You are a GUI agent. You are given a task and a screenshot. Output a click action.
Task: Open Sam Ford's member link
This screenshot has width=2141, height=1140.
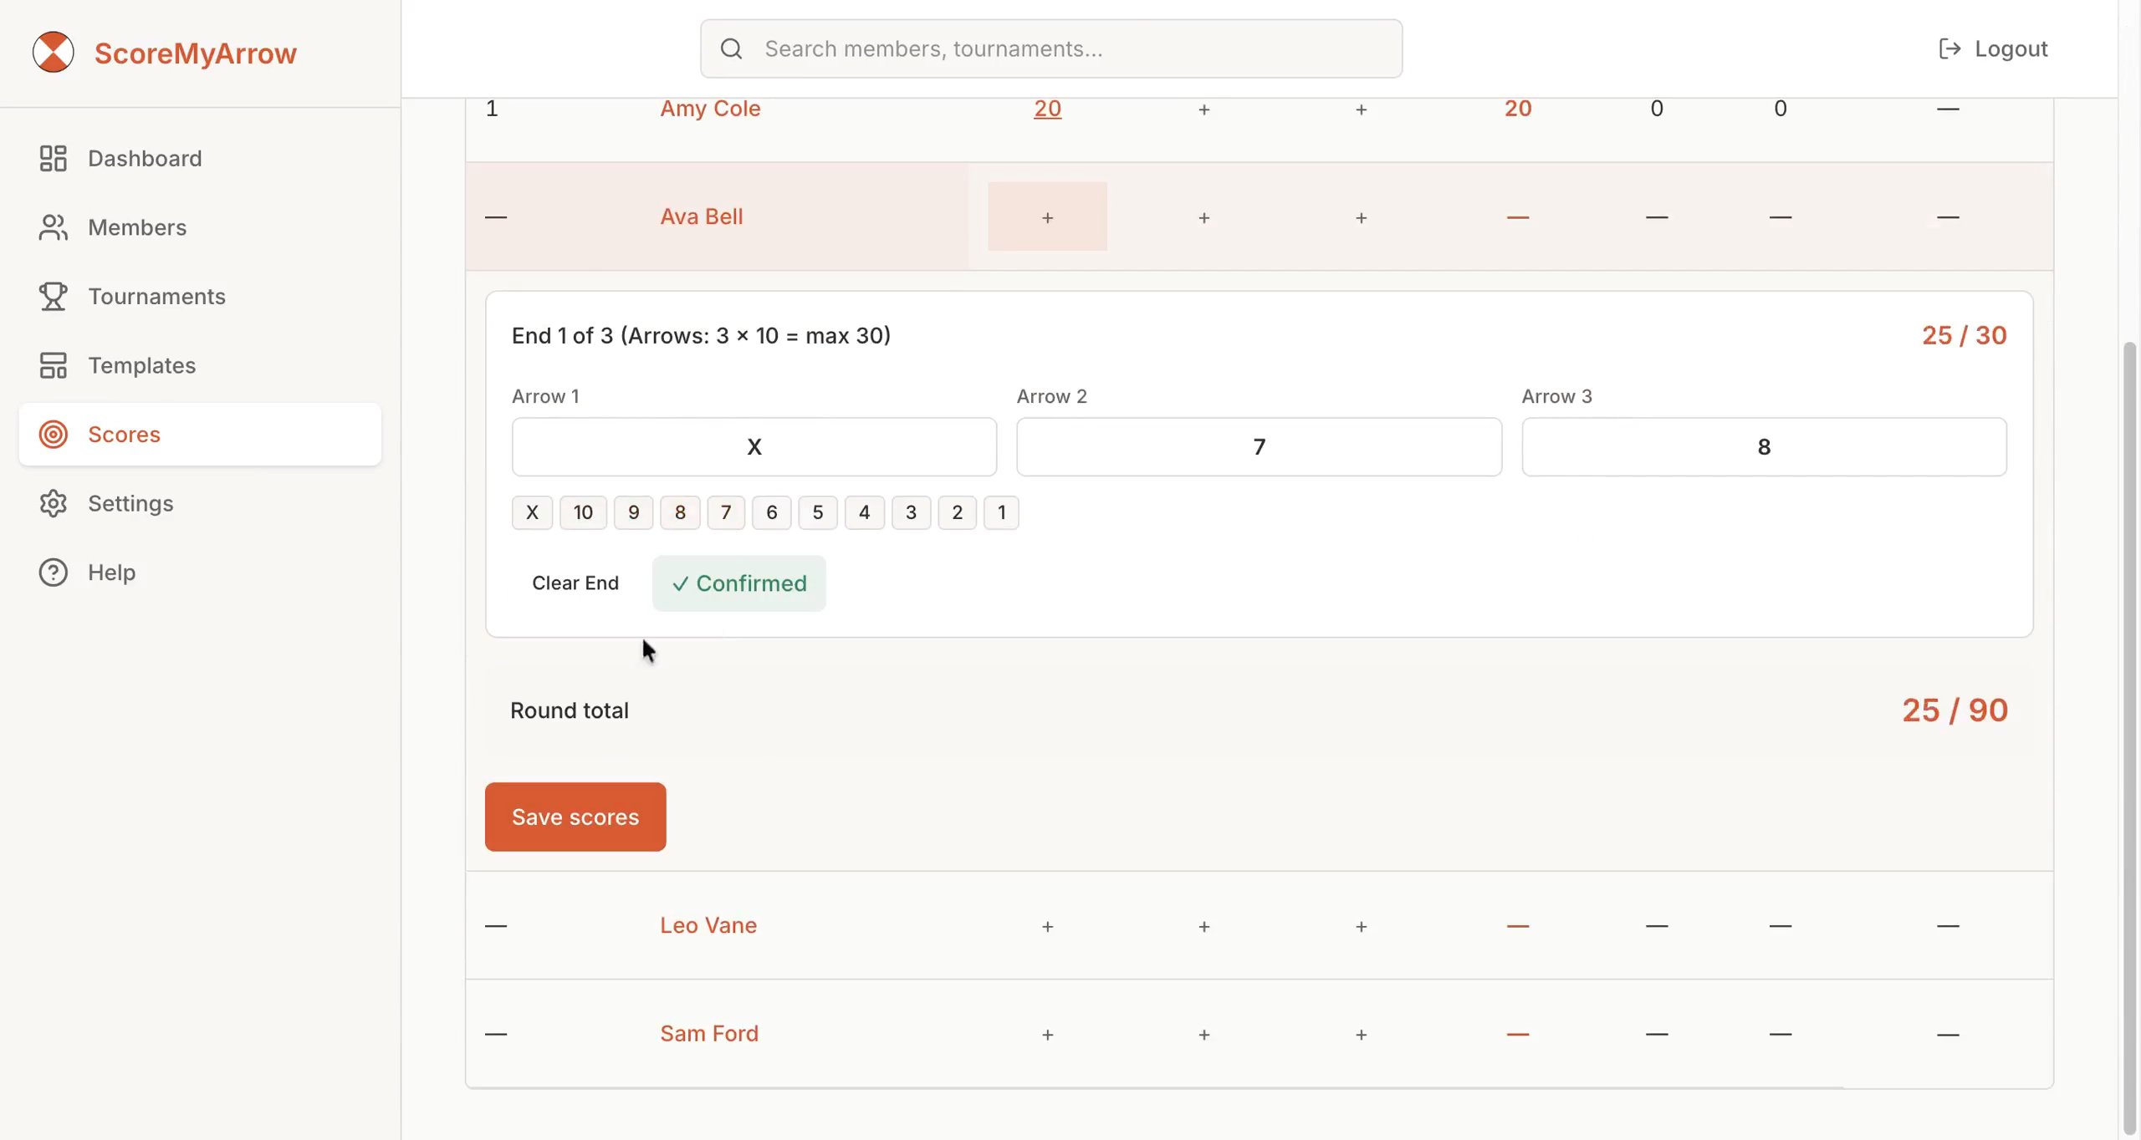coord(709,1034)
